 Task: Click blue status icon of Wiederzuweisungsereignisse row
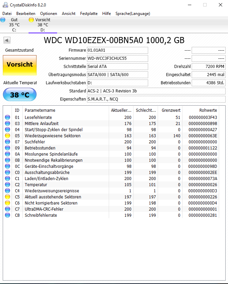coord(7,191)
